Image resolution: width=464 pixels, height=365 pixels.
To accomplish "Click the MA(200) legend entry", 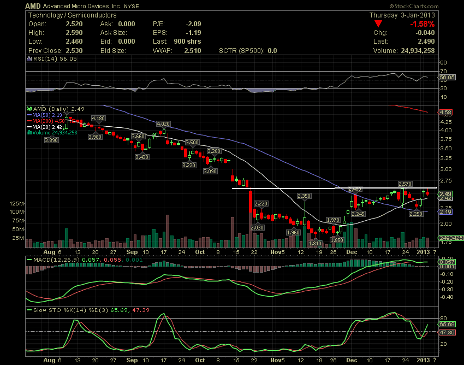I will pyautogui.click(x=46, y=121).
